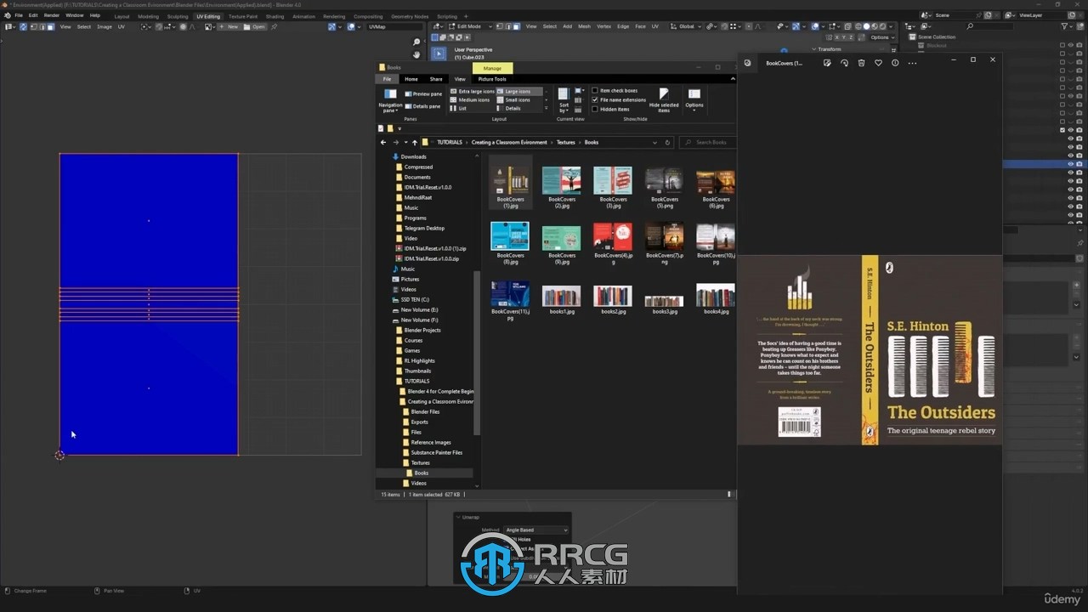1088x612 pixels.
Task: Click the Open image folder button in UV editor
Action: click(x=255, y=26)
